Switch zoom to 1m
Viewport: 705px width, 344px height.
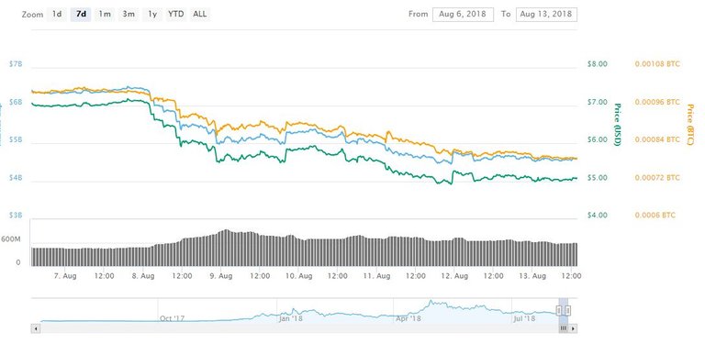(x=105, y=15)
